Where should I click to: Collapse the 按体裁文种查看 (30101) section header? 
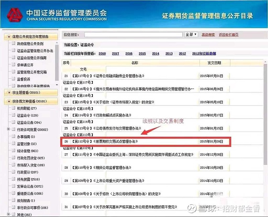tap(31, 101)
